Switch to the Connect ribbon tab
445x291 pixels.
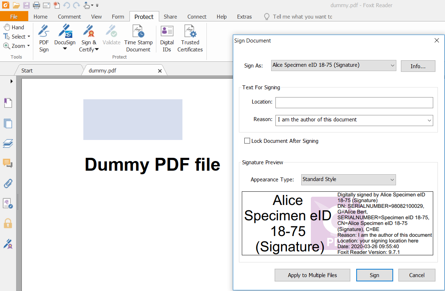click(197, 16)
